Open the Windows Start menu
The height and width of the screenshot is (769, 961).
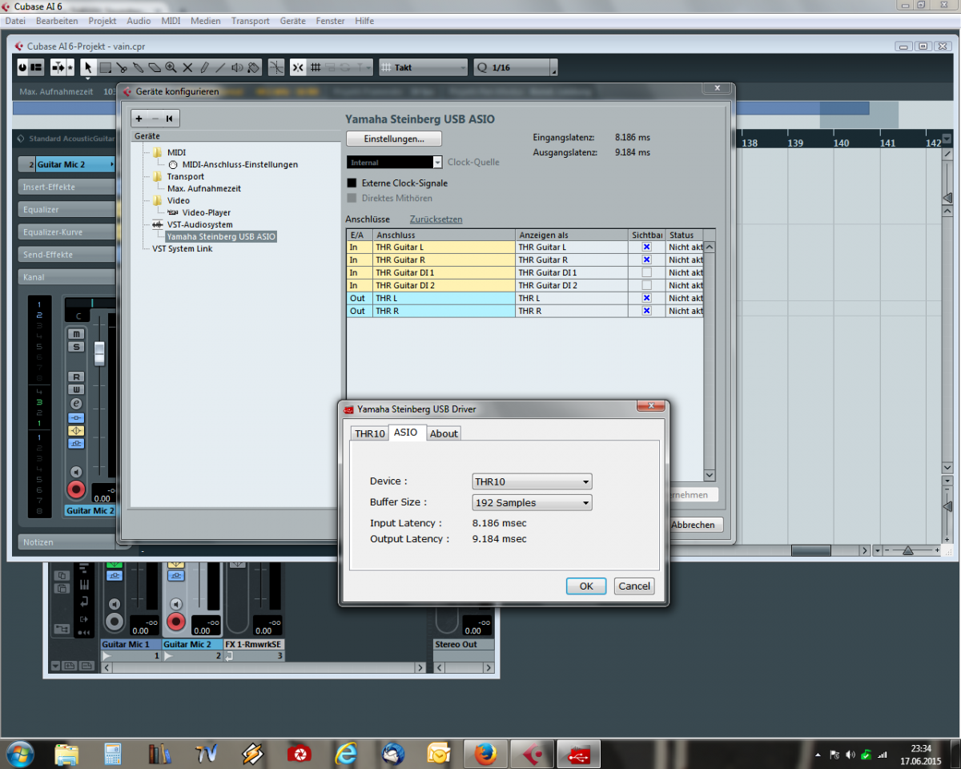(20, 754)
